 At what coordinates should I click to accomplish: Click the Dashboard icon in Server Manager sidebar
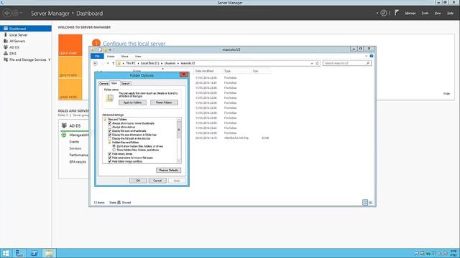pos(6,29)
